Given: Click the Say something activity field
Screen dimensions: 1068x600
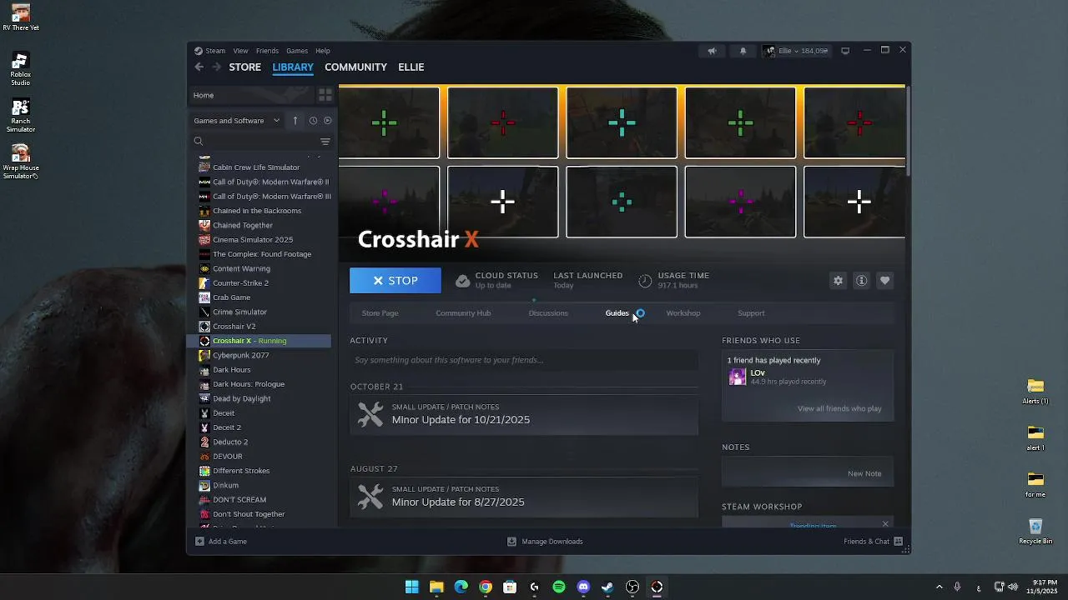Looking at the screenshot, I should [x=524, y=360].
